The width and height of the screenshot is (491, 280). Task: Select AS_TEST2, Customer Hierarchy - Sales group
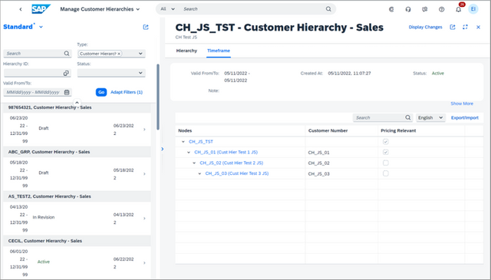(77, 196)
